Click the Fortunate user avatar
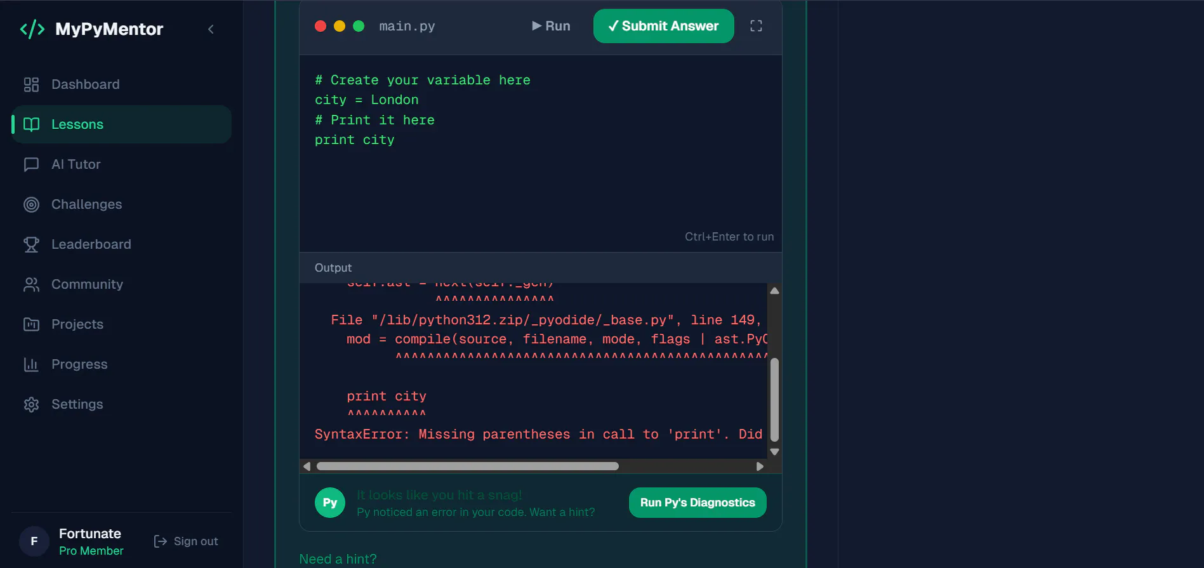 tap(34, 541)
